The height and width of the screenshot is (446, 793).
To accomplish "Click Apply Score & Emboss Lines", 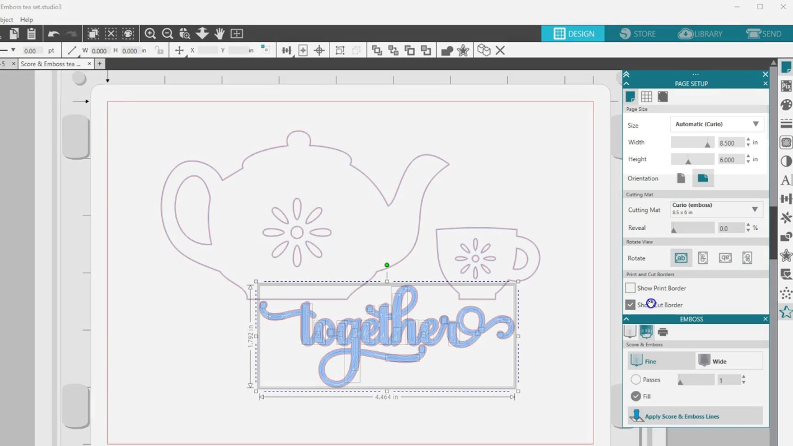I will click(695, 416).
